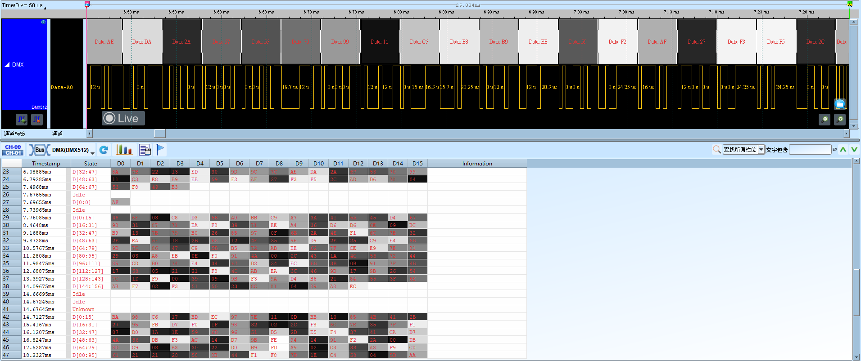Open the CH-00/CH-01 channel selector icon
861x361 pixels.
(x=13, y=150)
